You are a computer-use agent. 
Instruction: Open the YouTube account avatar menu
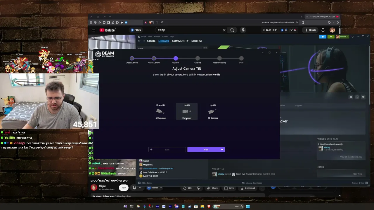pyautogui.click(x=332, y=30)
